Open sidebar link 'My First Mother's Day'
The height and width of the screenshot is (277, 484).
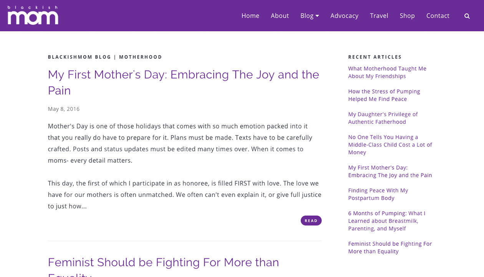390,171
